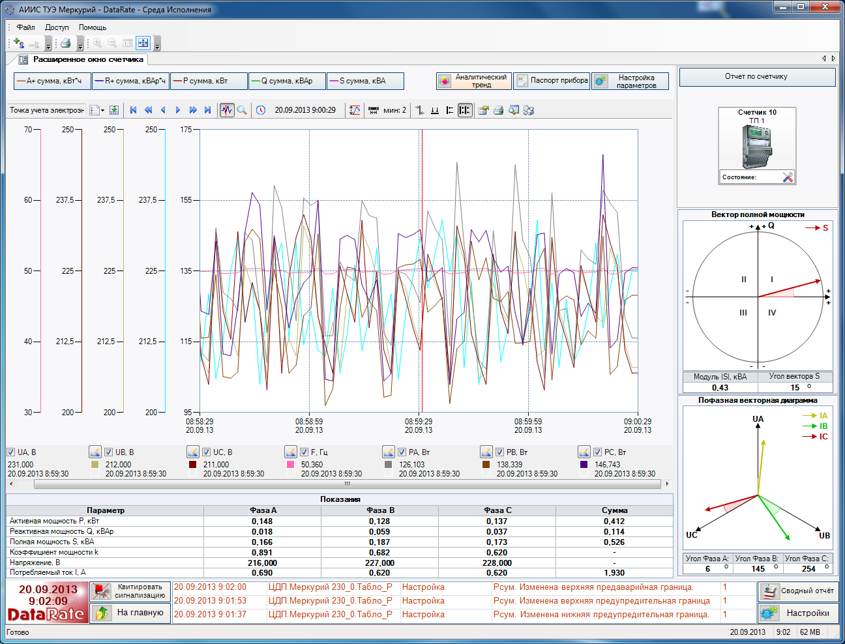Expand the overflow arrow after the user icons
Viewport: 845px width, 644px height.
(48, 44)
